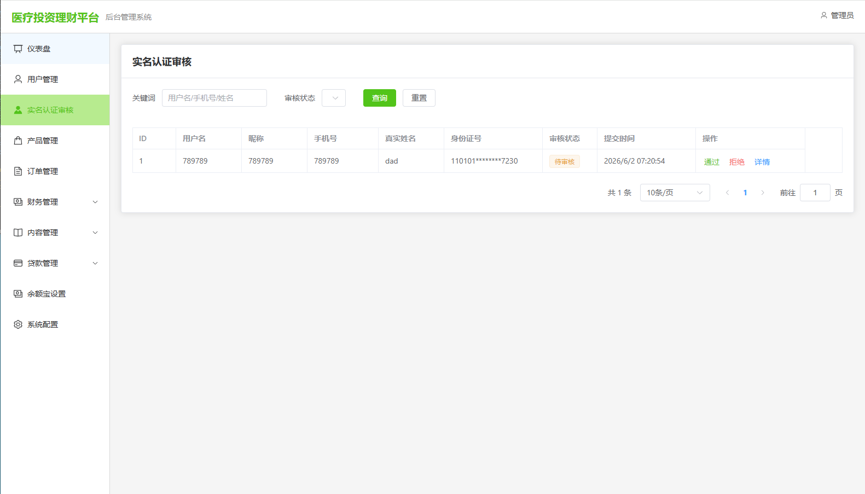Open the 审核状态 filter dropdown
The image size is (865, 494).
click(x=334, y=98)
